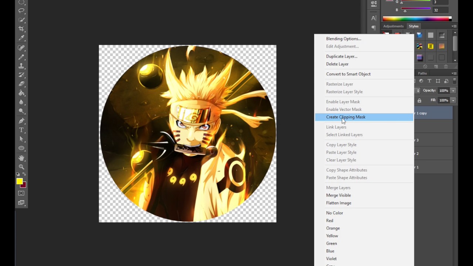
Task: Select the Ellipse shape tool
Action: coord(21,148)
